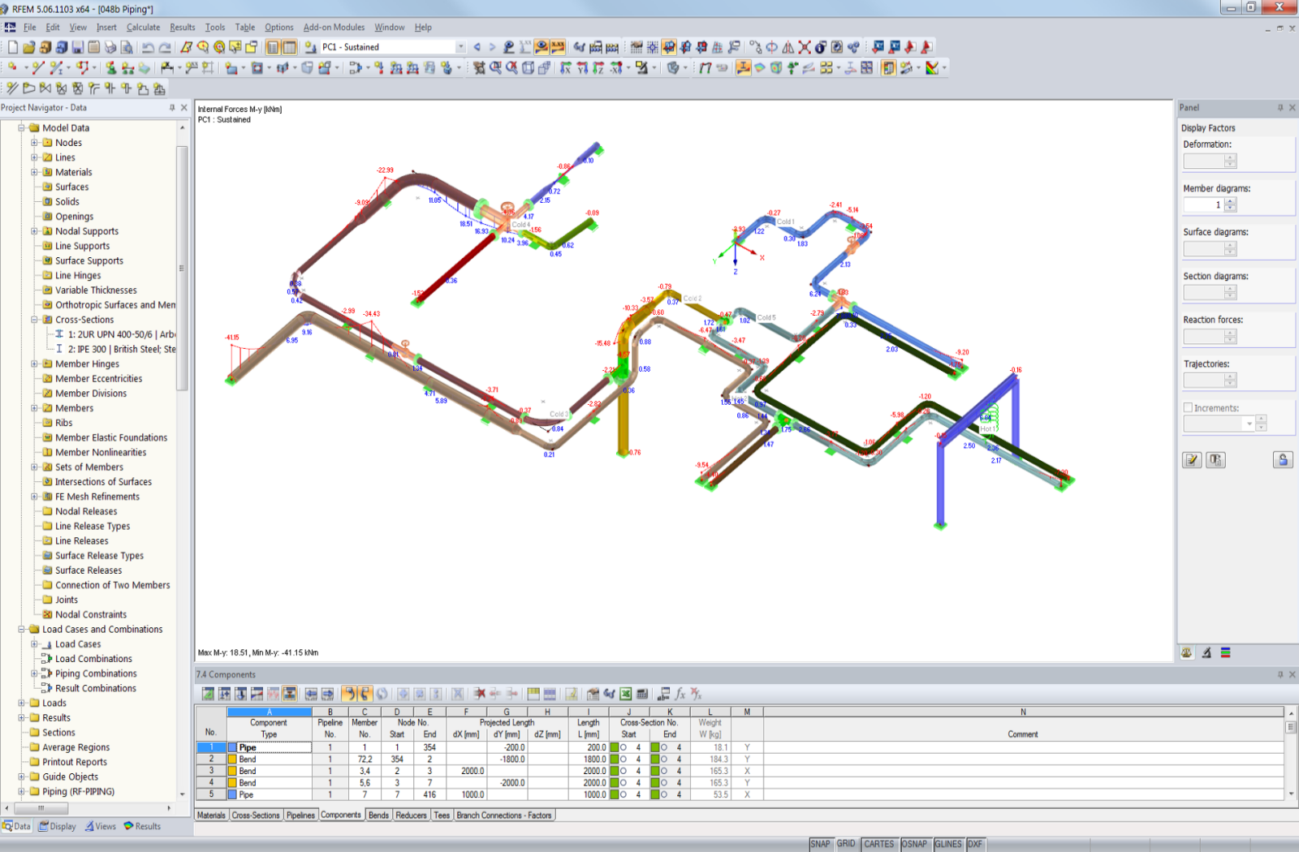Screen dimensions: 1299x852
Task: Enable the Increments checkbox
Action: coord(1188,408)
